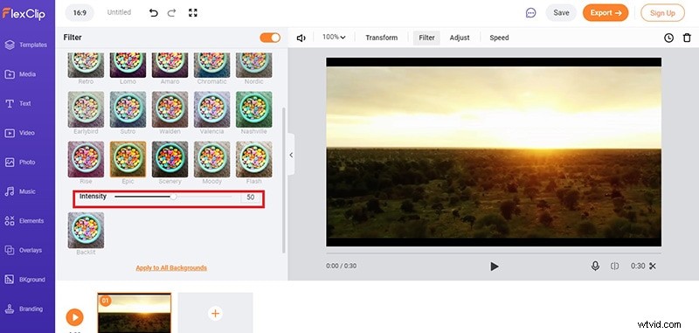Apply the Rise filter

coord(86,159)
